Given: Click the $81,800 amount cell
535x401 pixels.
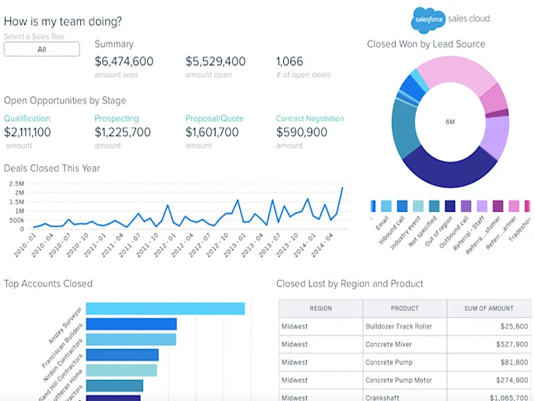Looking at the screenshot, I should (x=489, y=362).
